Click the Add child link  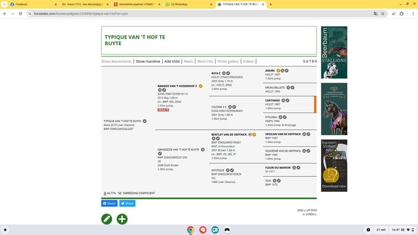coord(172,61)
